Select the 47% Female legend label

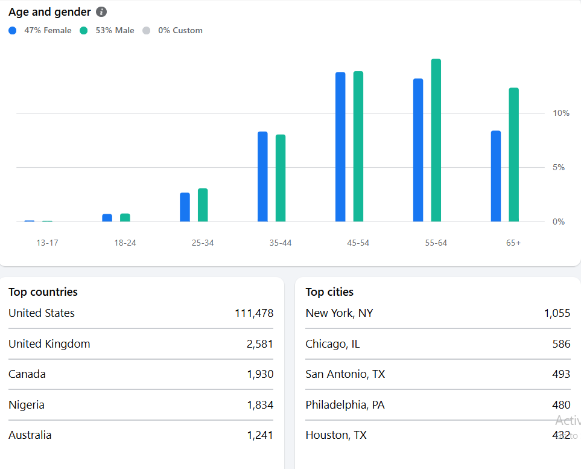[x=48, y=30]
